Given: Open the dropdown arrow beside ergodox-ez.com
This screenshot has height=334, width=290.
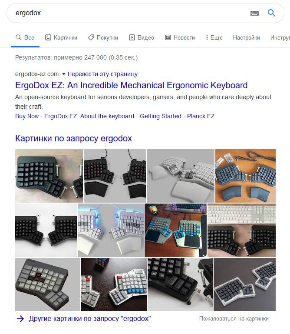Looking at the screenshot, I should [x=63, y=74].
